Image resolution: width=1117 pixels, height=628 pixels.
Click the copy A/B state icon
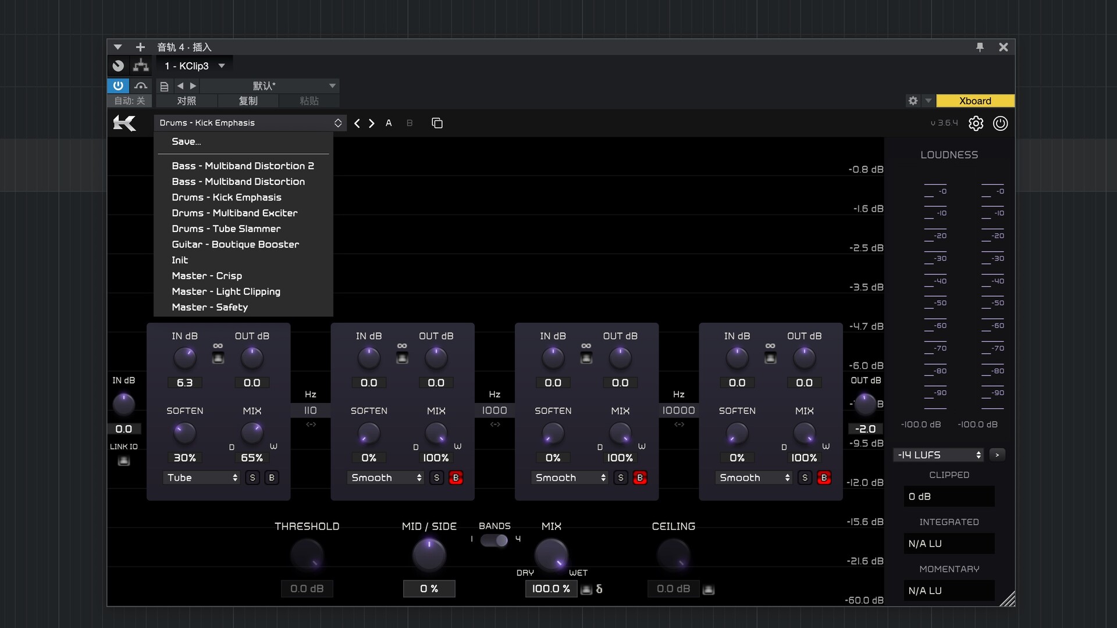[x=437, y=123]
